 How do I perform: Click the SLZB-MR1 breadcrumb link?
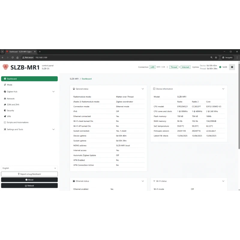pyautogui.click(x=74, y=79)
